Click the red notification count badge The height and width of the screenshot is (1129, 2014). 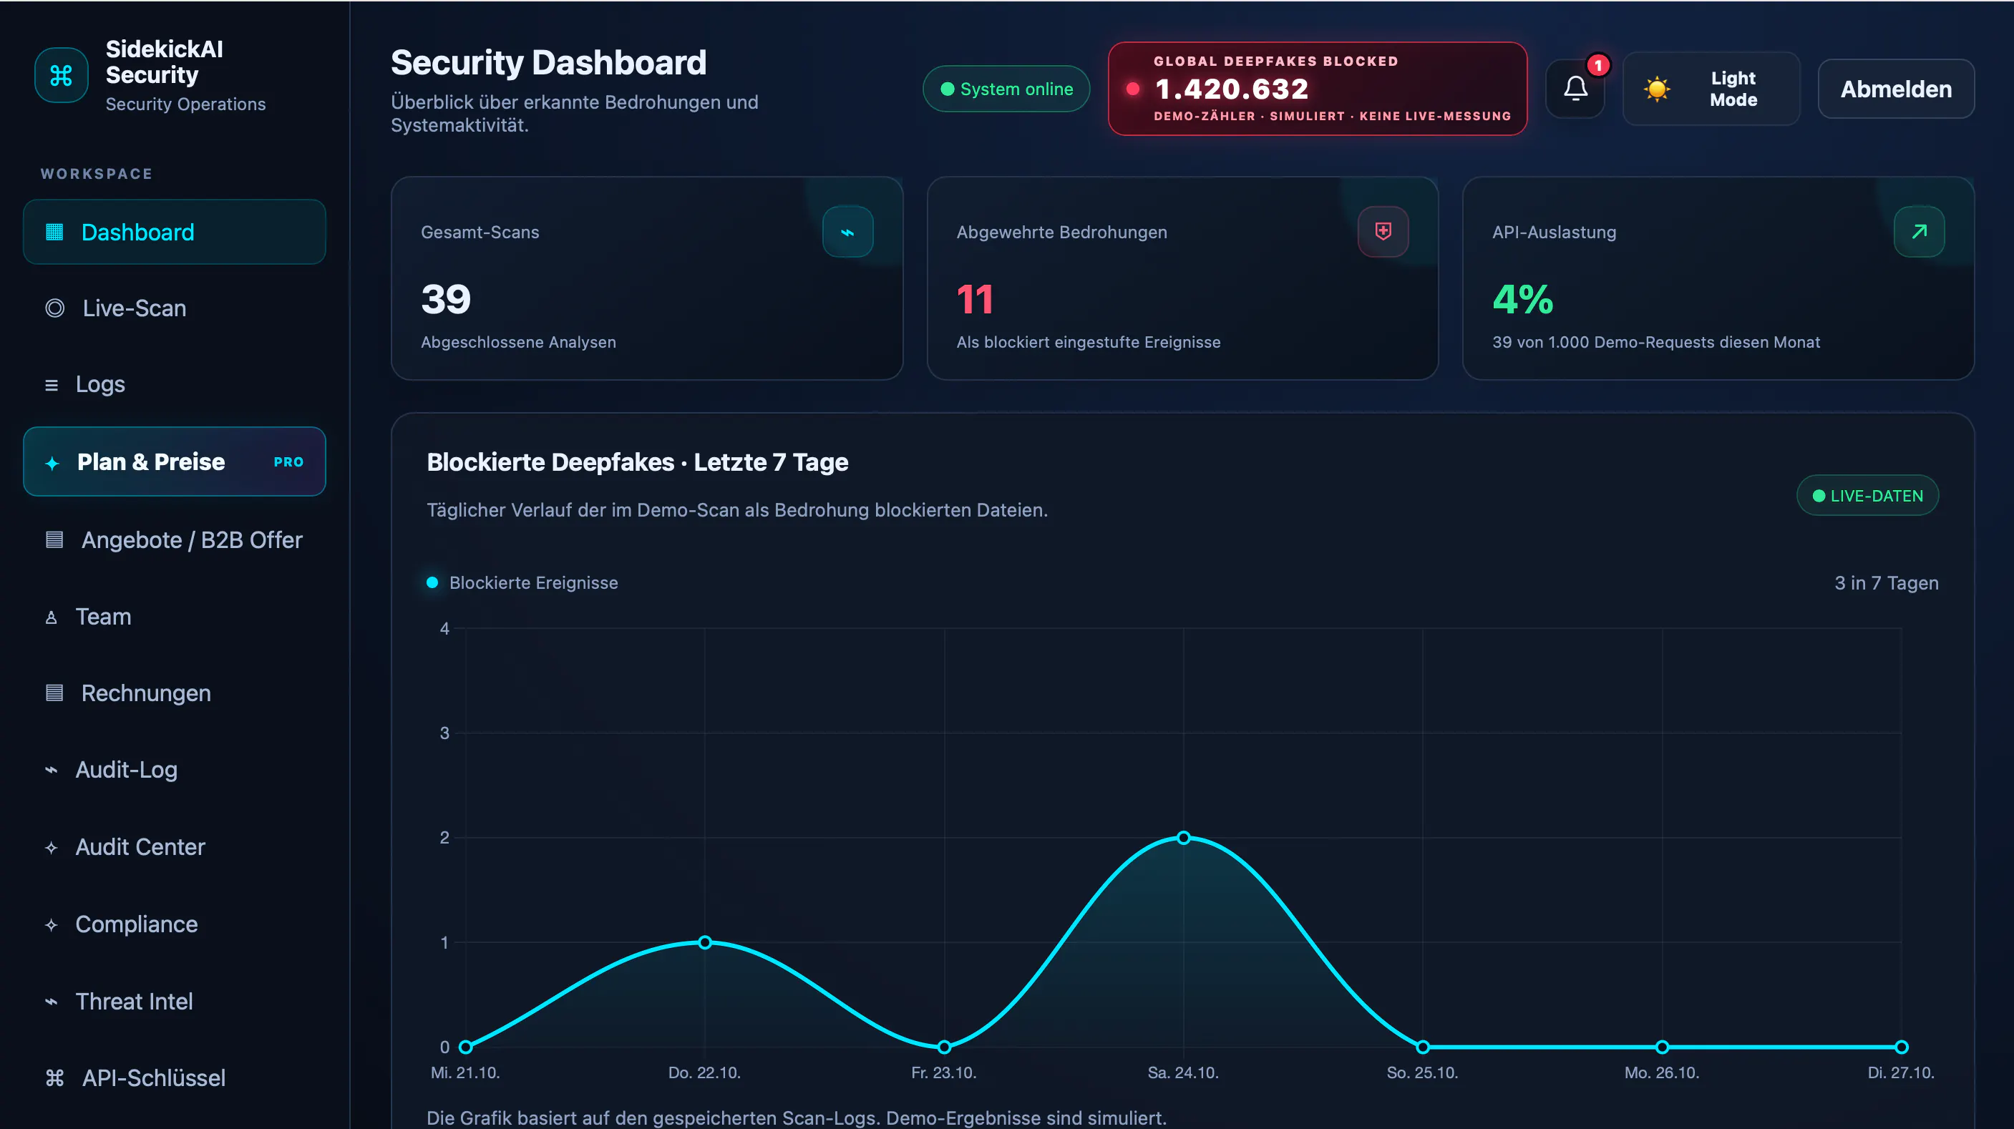(x=1598, y=66)
